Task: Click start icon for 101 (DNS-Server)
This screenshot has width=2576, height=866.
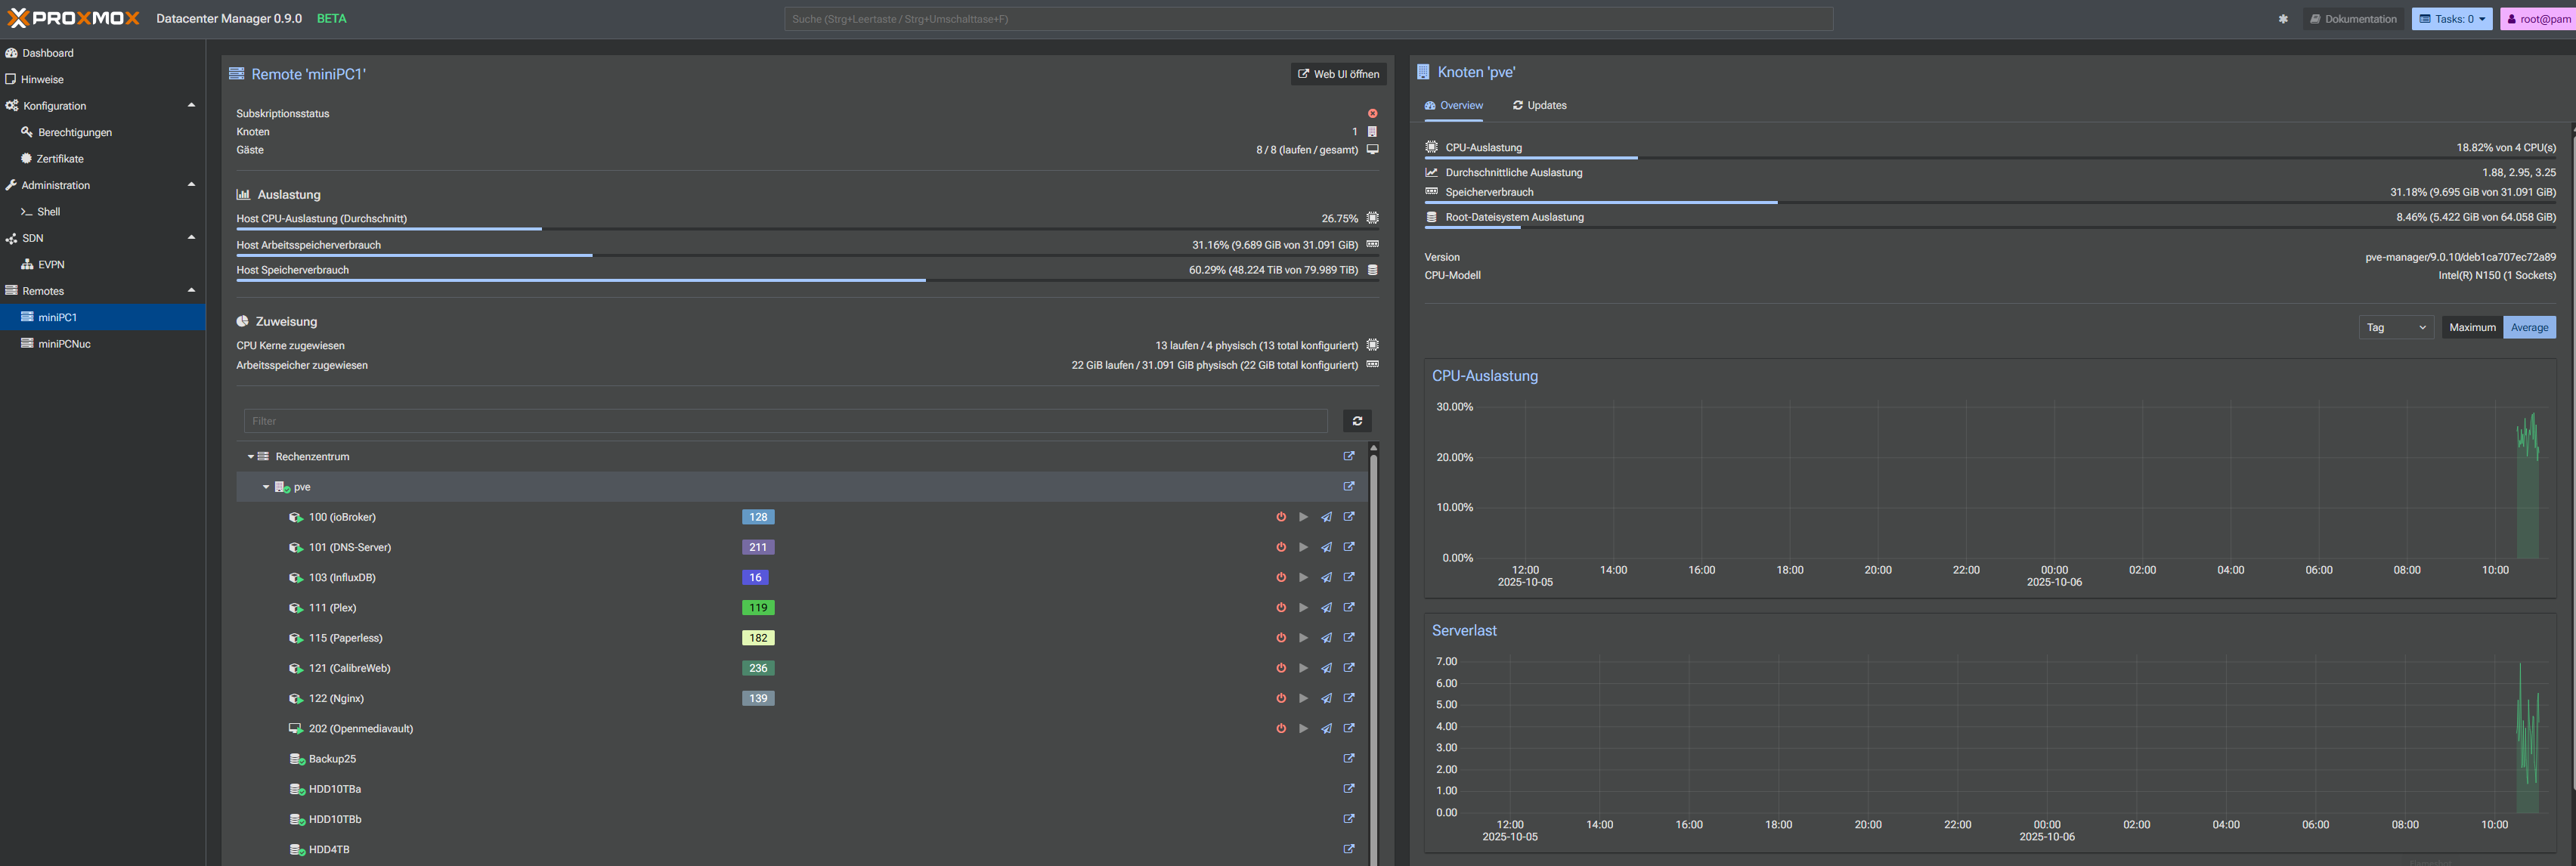Action: [x=1303, y=547]
